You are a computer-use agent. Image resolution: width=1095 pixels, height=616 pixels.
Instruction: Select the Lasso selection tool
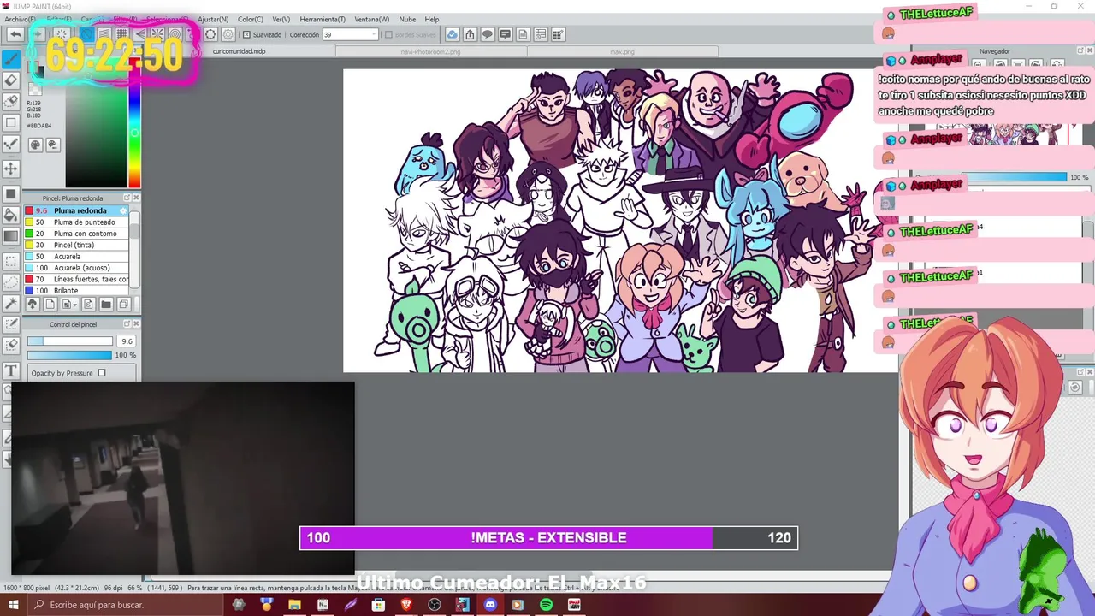(x=11, y=281)
